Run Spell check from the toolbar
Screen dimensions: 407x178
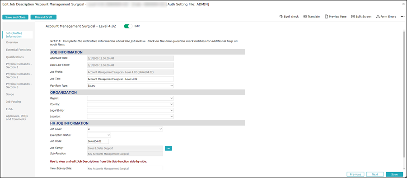pos(289,17)
